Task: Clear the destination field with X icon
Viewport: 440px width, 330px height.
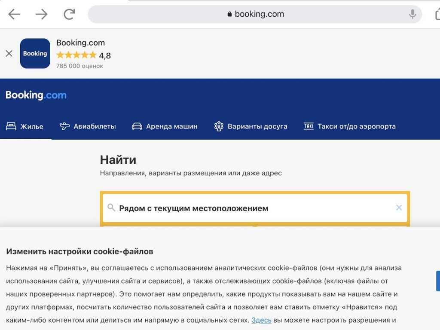Action: 399,208
